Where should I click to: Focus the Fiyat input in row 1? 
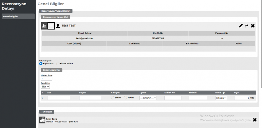tap(242, 98)
